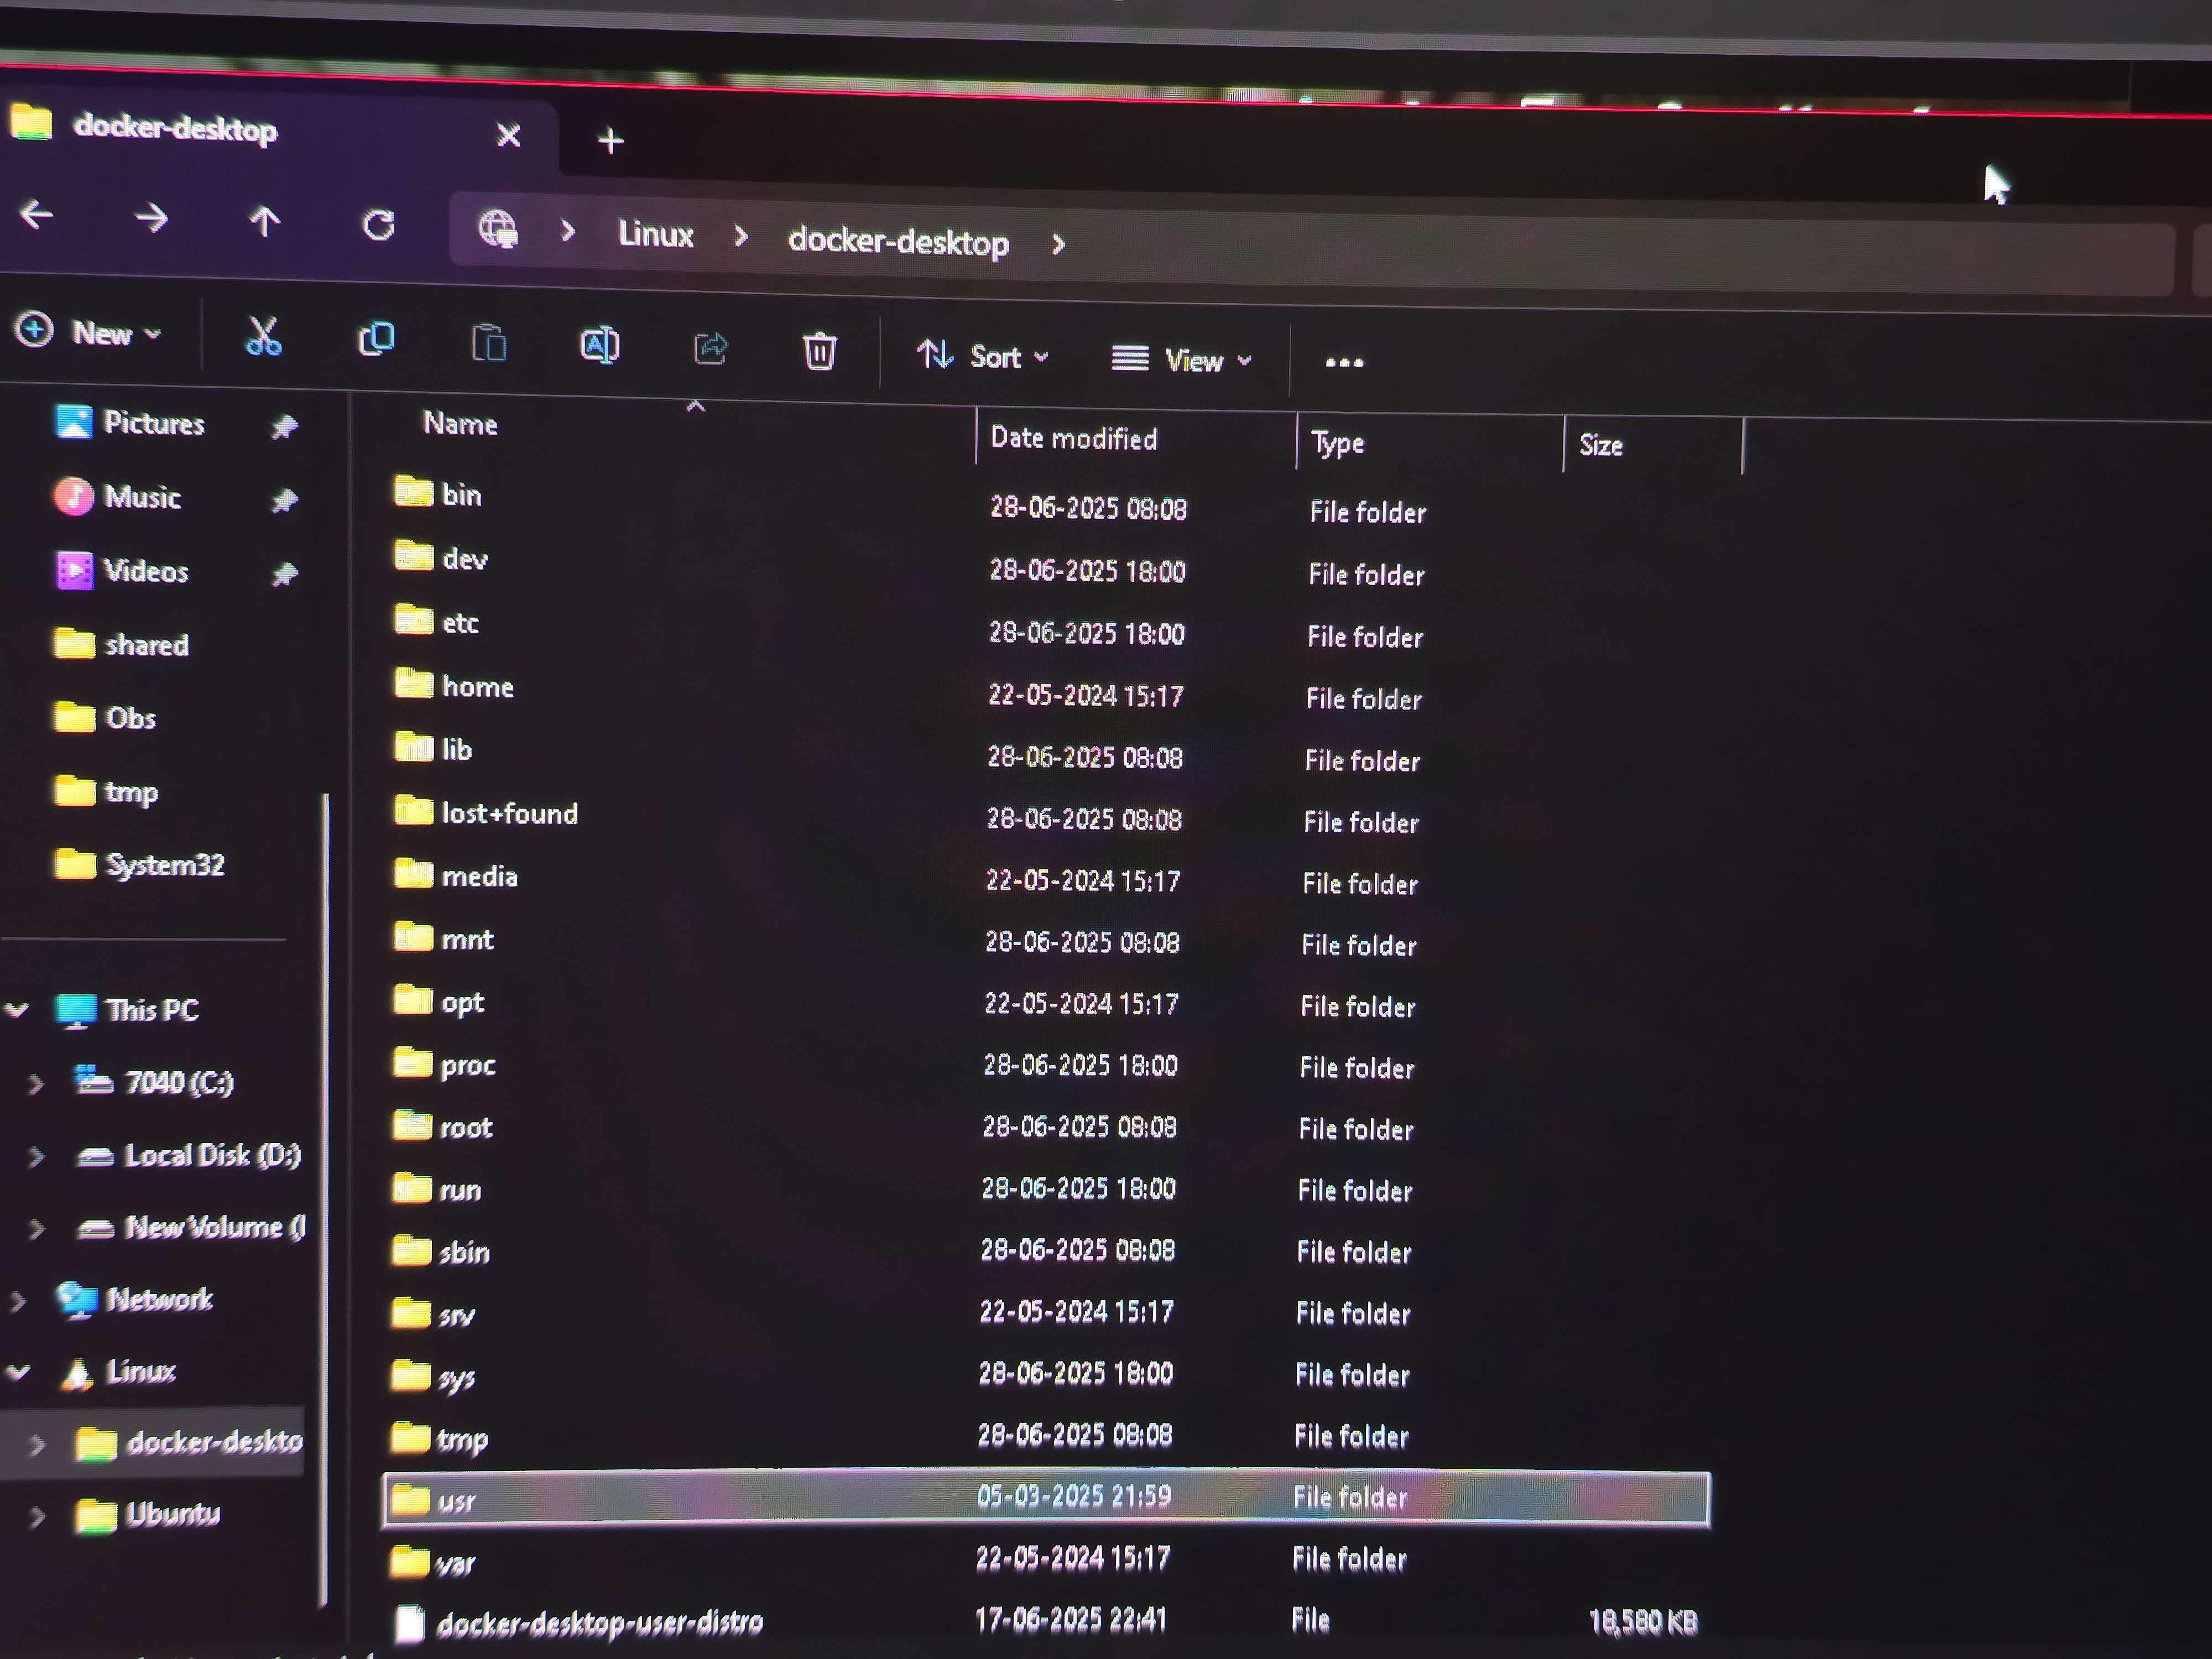Click the Copy icon in toolbar
The image size is (2212, 1659).
[376, 340]
